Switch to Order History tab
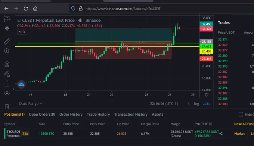Screen dimensions: 254x146 (71, 114)
